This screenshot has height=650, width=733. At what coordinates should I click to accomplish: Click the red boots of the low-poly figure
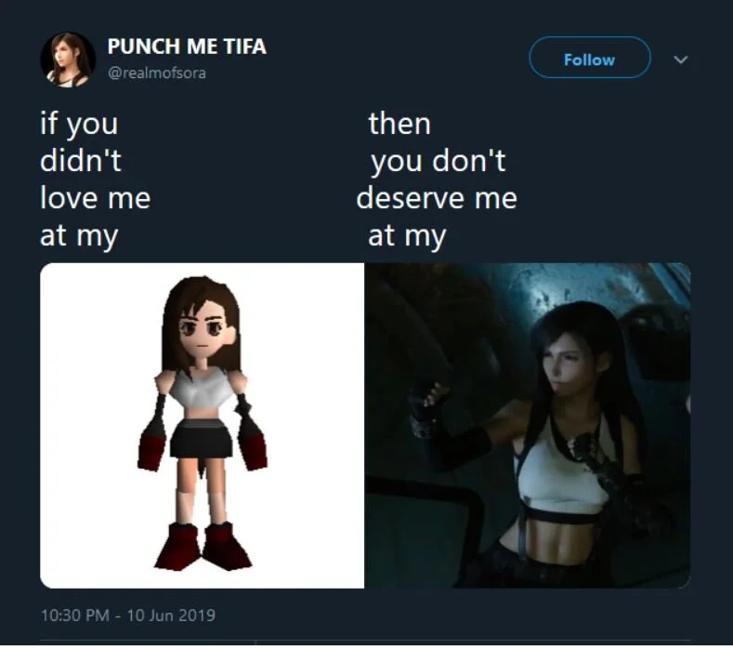coord(203,546)
